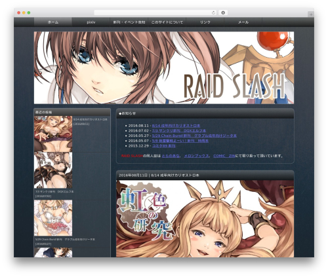This screenshot has height=277, width=328.
Task: Open the 7/3 サンクリ新刊 news link
Action: tap(179, 131)
